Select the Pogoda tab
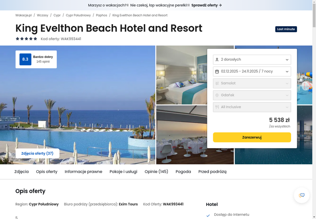This screenshot has width=316, height=219. pos(183,171)
